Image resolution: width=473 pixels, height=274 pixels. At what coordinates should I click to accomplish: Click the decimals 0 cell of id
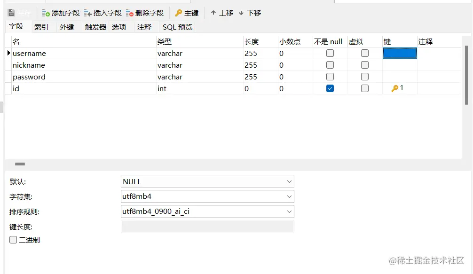point(295,89)
